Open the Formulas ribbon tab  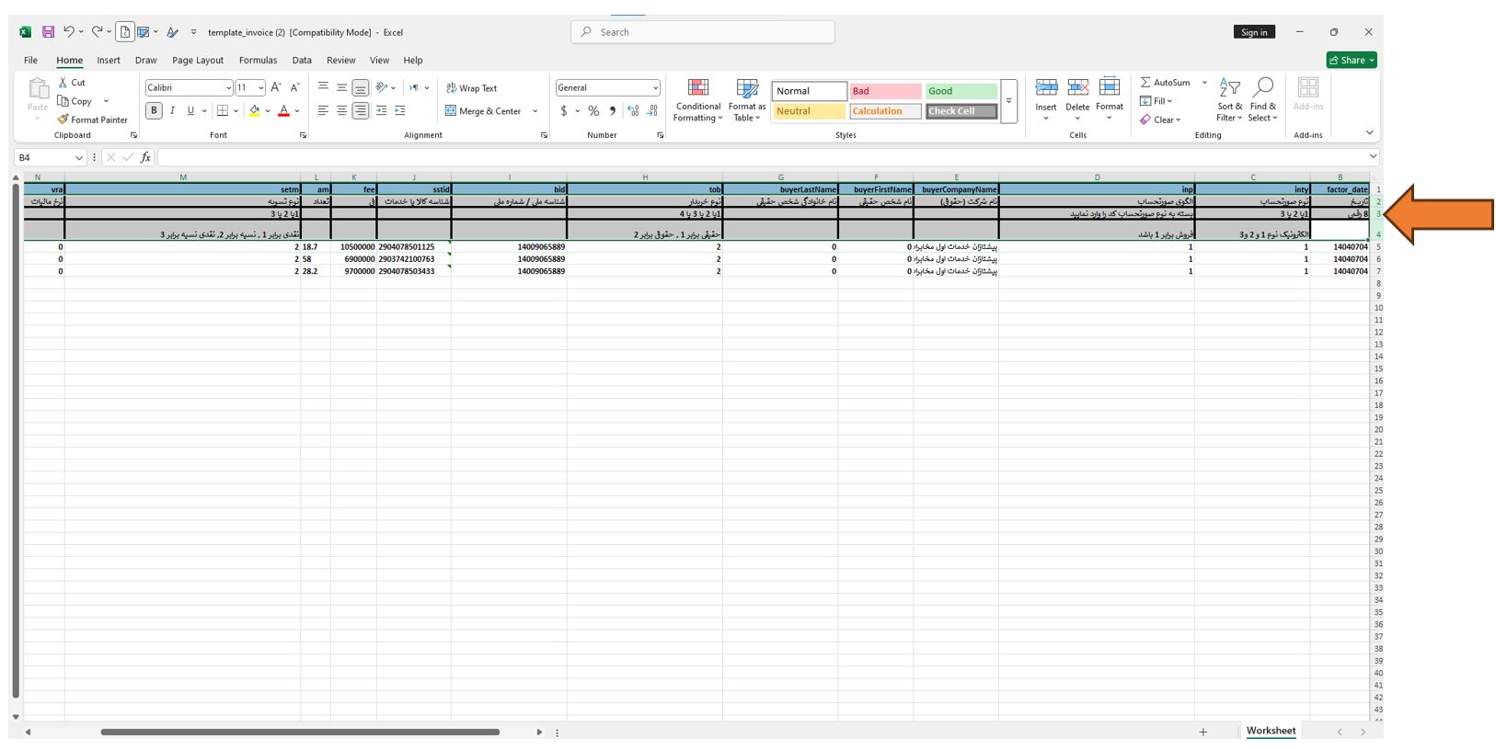[x=258, y=61]
